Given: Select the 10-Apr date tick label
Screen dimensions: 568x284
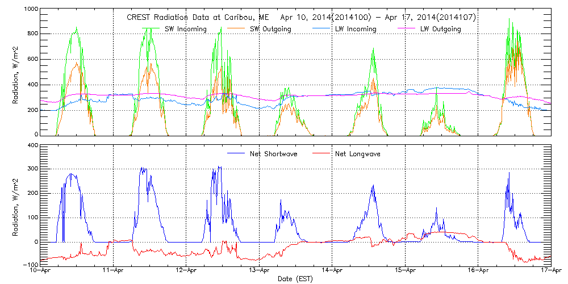Looking at the screenshot, I should coord(40,272).
